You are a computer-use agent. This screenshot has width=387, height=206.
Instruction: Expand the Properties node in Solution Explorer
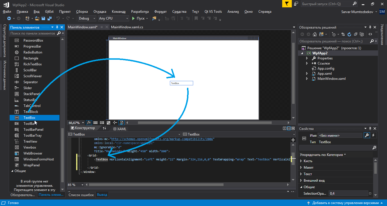coord(307,58)
